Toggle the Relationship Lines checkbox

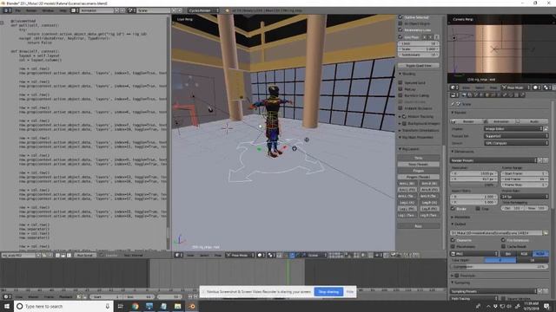(400, 30)
